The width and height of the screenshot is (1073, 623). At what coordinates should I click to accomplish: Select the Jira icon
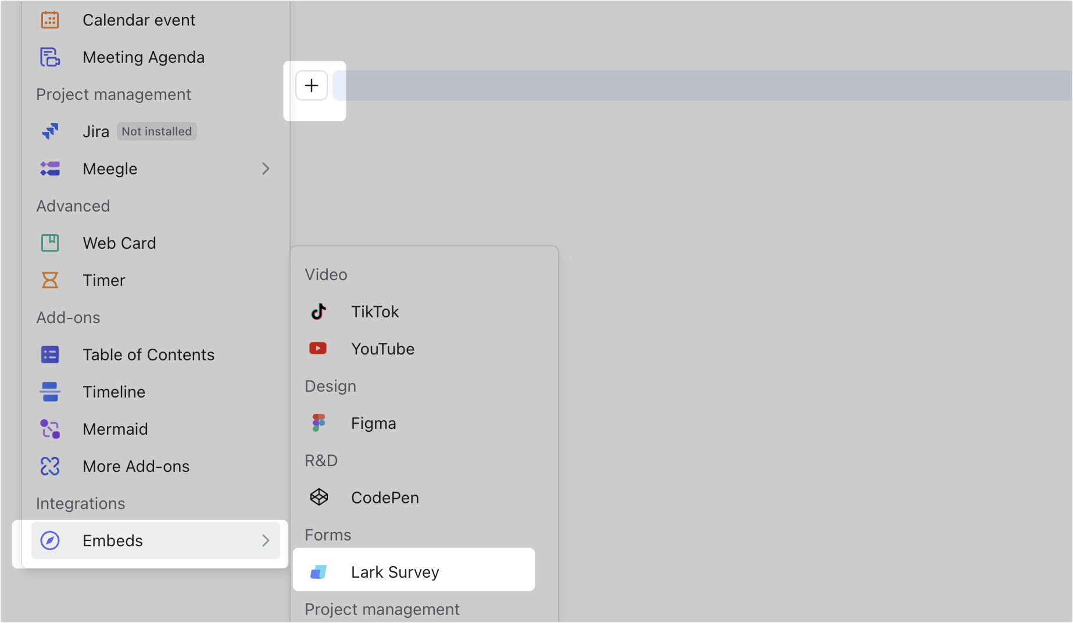[x=50, y=131]
